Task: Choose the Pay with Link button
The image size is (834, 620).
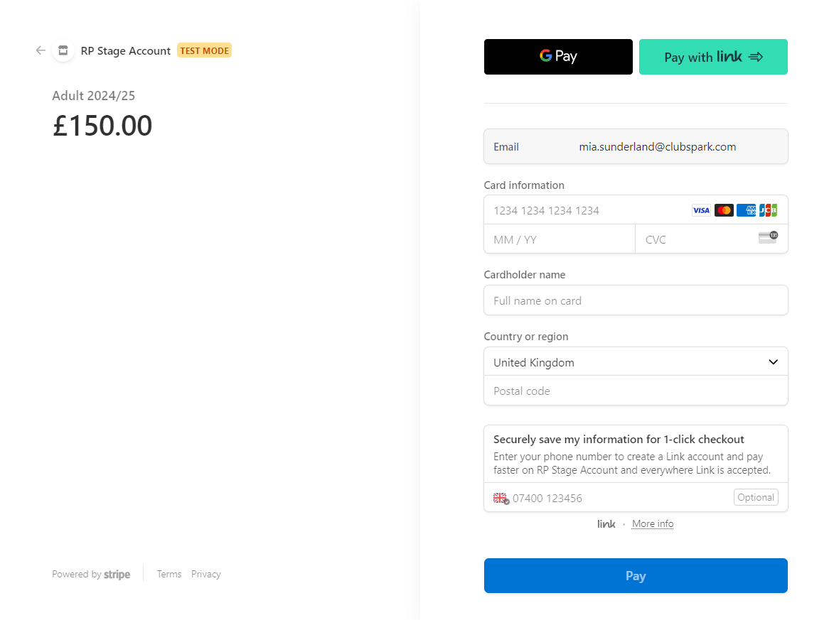Action: 713,57
